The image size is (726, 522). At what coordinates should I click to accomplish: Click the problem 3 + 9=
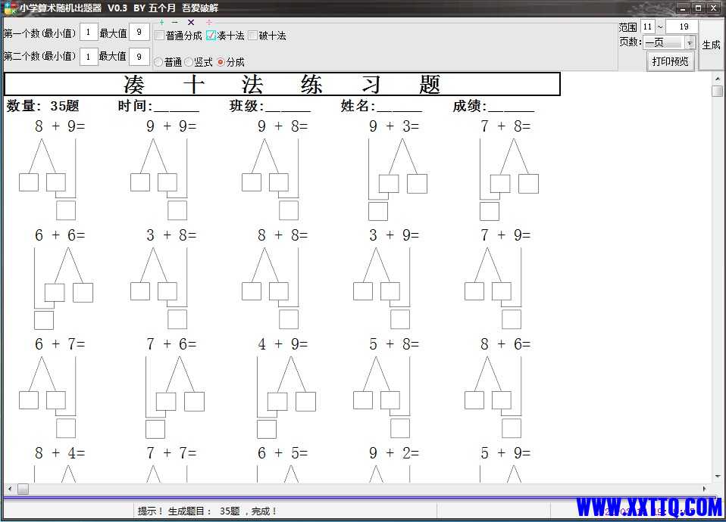[x=394, y=235]
